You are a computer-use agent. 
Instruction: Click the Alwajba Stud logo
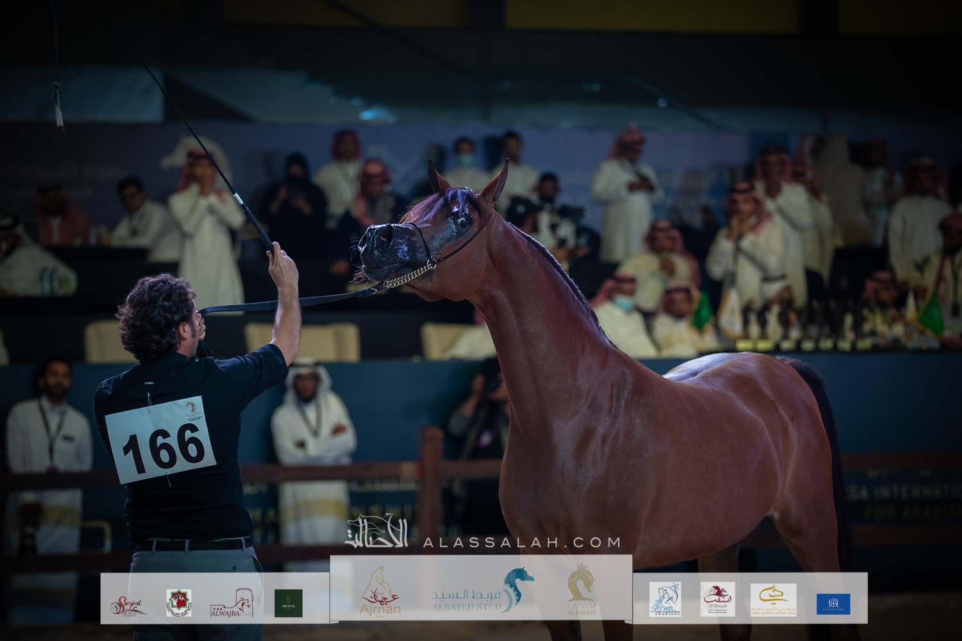pyautogui.click(x=232, y=603)
